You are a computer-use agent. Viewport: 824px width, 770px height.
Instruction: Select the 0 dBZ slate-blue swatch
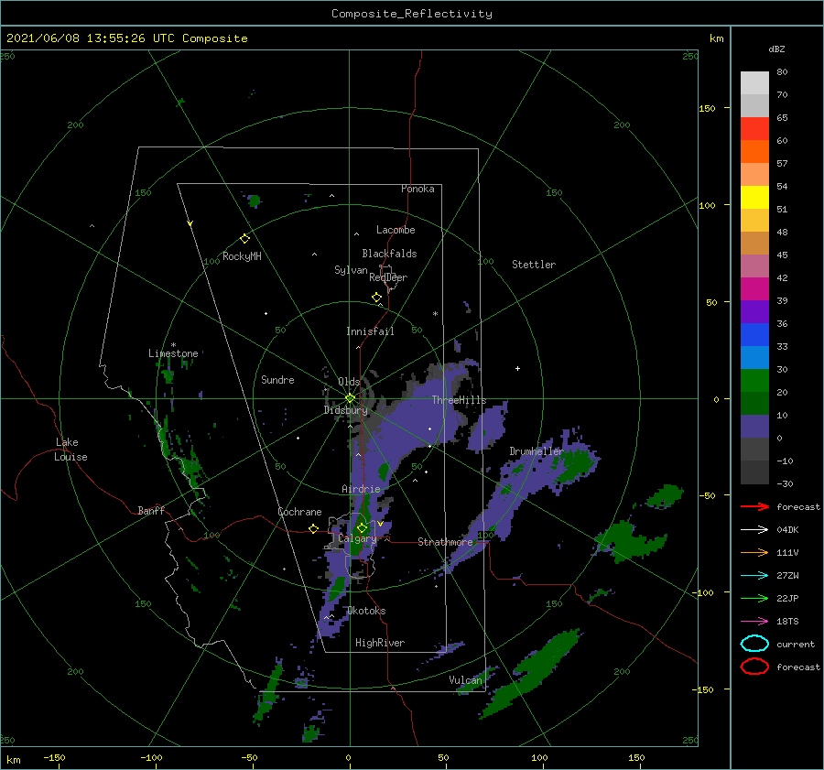(x=754, y=427)
